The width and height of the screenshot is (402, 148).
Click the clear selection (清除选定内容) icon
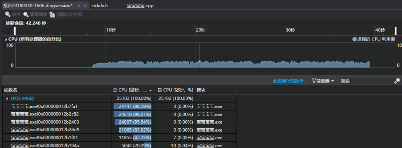52,15
